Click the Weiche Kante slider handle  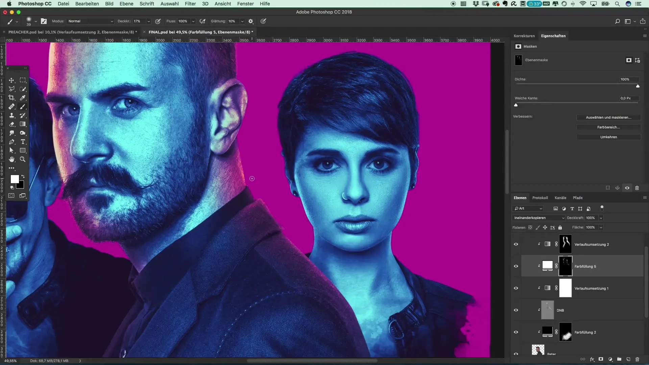[x=516, y=105]
